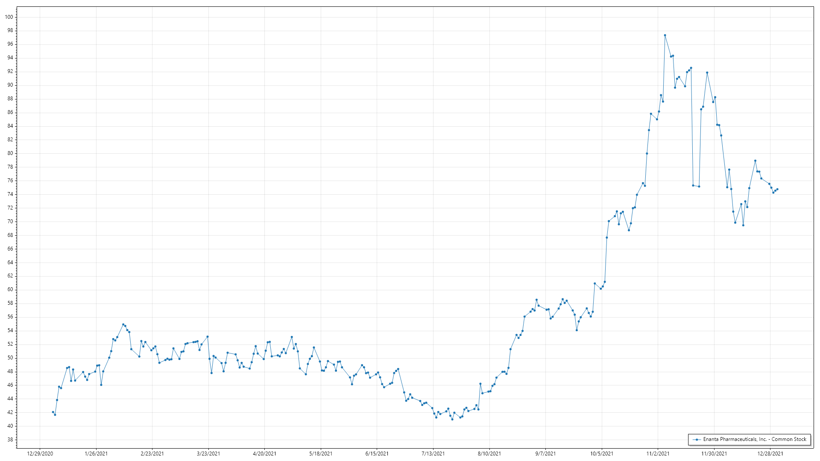Click the 12/28/2021 x-axis date label

(x=770, y=453)
